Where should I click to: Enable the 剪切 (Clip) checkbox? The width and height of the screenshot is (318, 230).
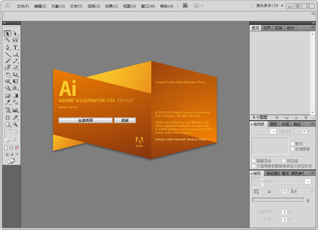coord(291,143)
